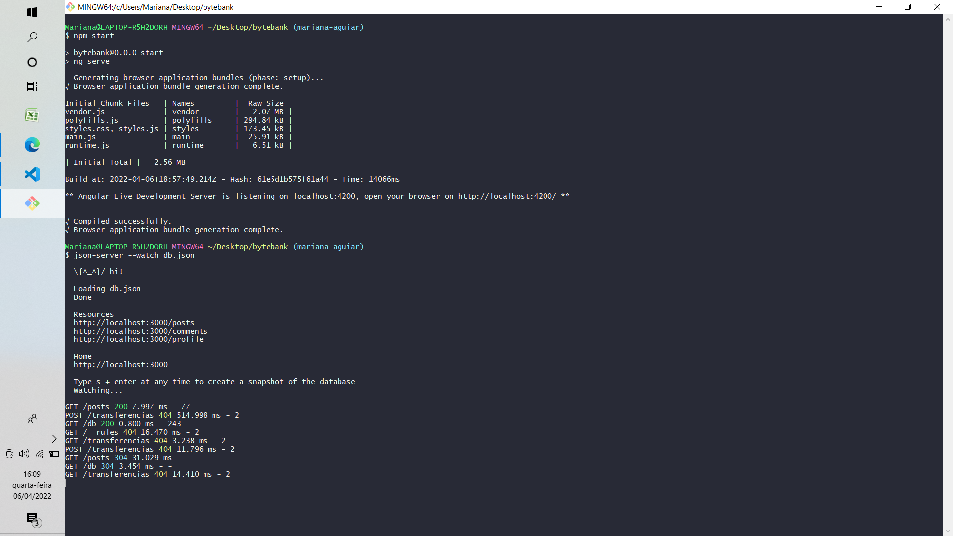The height and width of the screenshot is (536, 953).
Task: Click terminal scrollbar up arrow
Action: point(948,20)
